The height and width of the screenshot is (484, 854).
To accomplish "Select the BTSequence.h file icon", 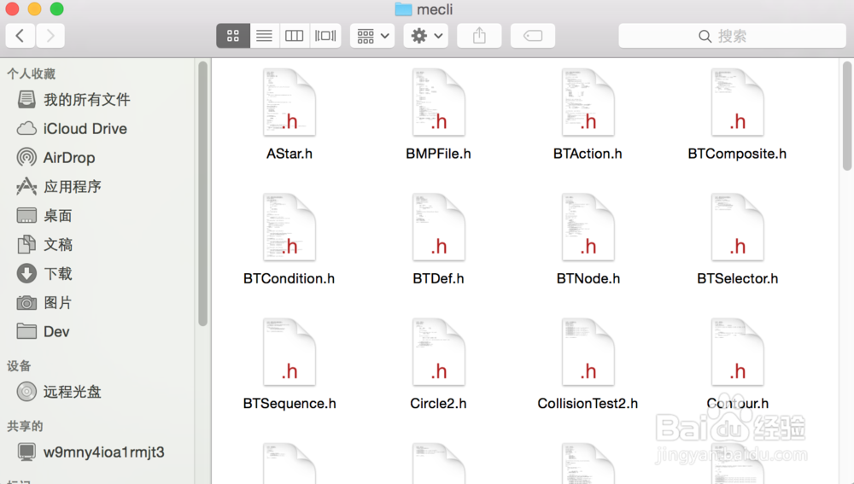I will [290, 352].
